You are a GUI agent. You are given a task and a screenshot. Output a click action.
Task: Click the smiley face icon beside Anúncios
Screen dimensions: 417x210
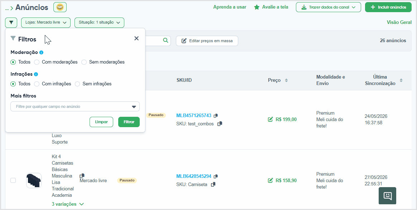coord(60,7)
